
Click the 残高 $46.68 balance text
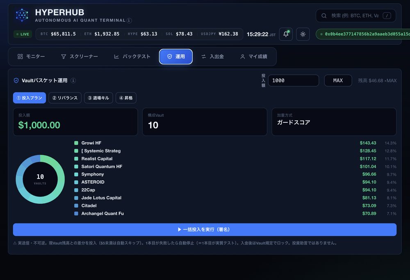pos(371,81)
